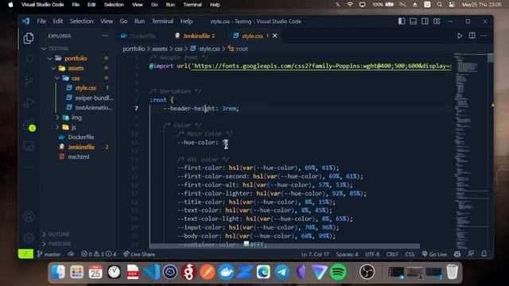The width and height of the screenshot is (509, 286).
Task: Open Spotify from the dock
Action: pos(338,272)
